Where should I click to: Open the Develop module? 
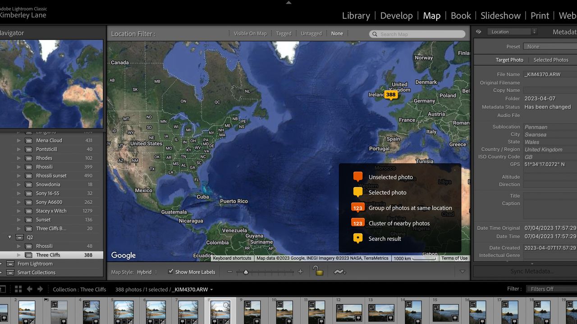[396, 16]
